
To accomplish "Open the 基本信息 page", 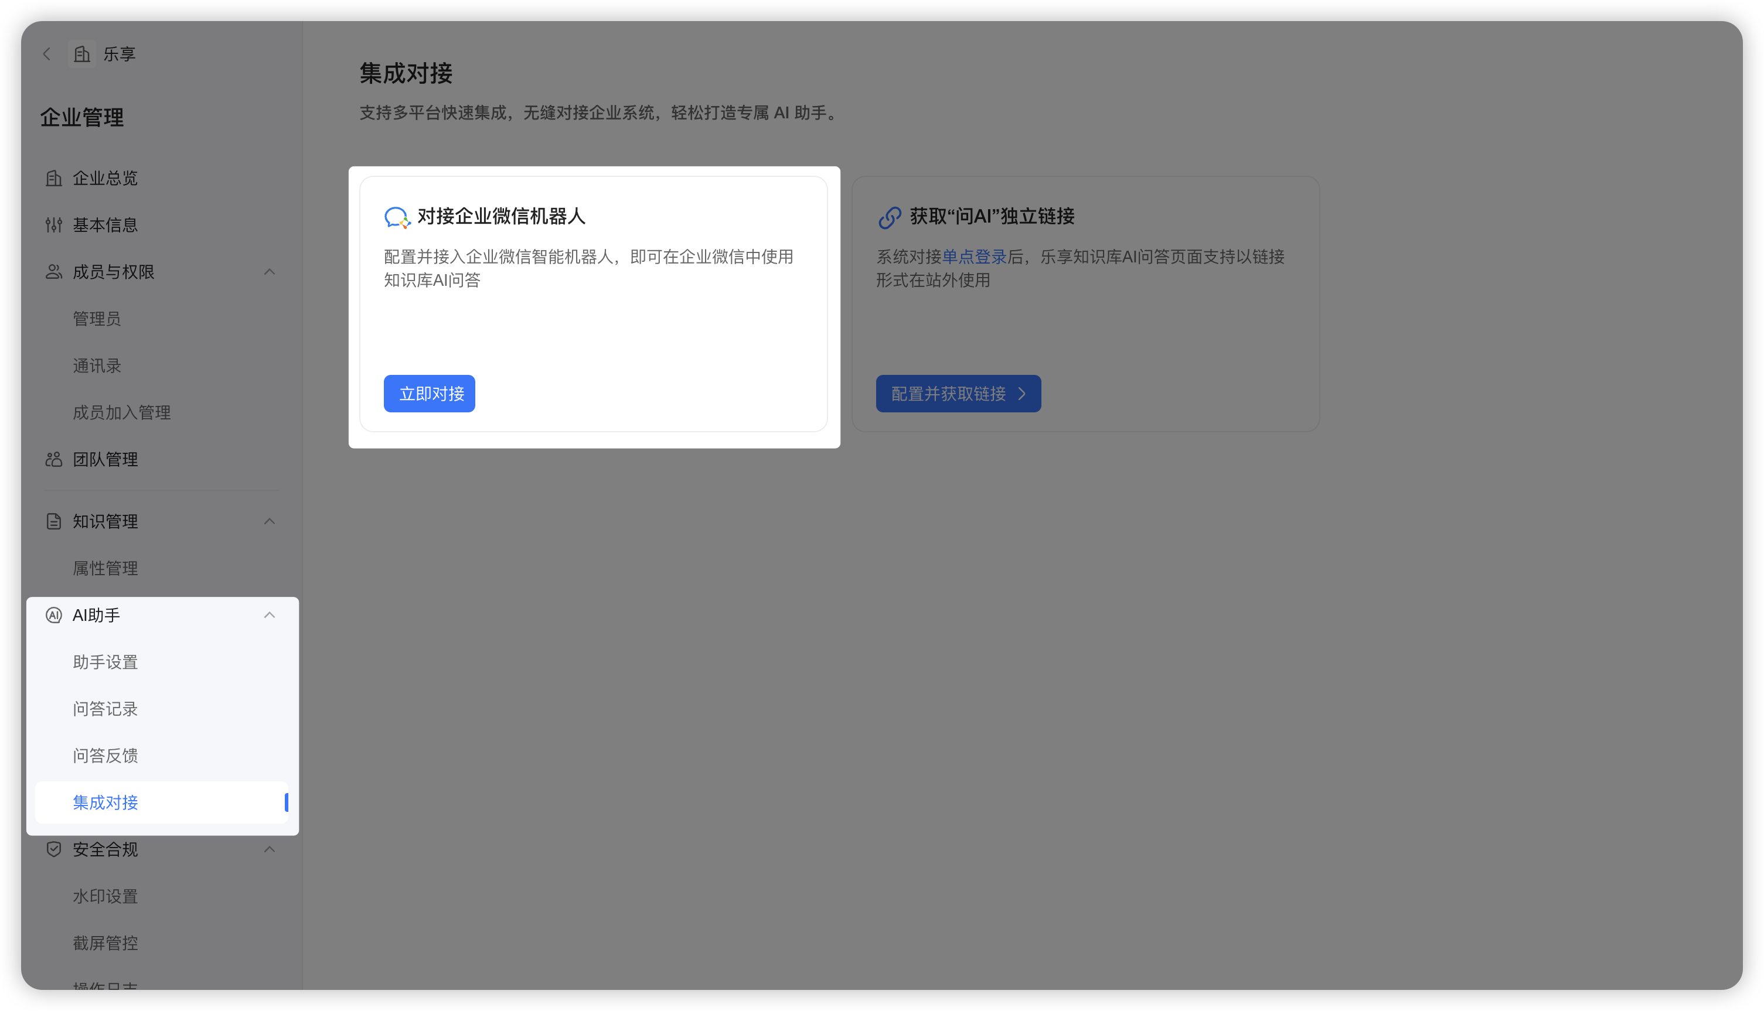I will 161,225.
